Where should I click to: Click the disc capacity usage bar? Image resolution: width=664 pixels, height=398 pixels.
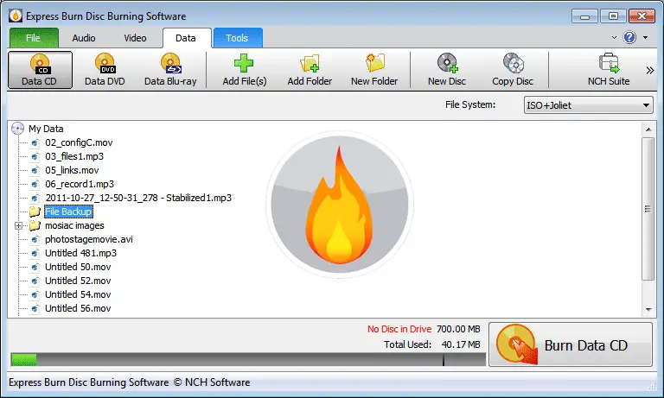tap(248, 359)
